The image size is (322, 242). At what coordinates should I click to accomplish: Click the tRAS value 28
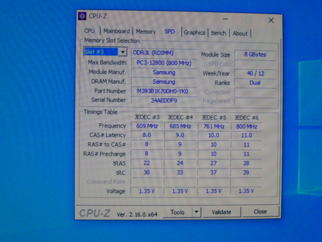click(247, 163)
